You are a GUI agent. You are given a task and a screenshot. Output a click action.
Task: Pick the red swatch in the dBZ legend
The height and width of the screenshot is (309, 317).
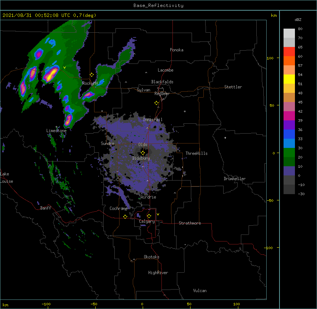tap(289, 52)
